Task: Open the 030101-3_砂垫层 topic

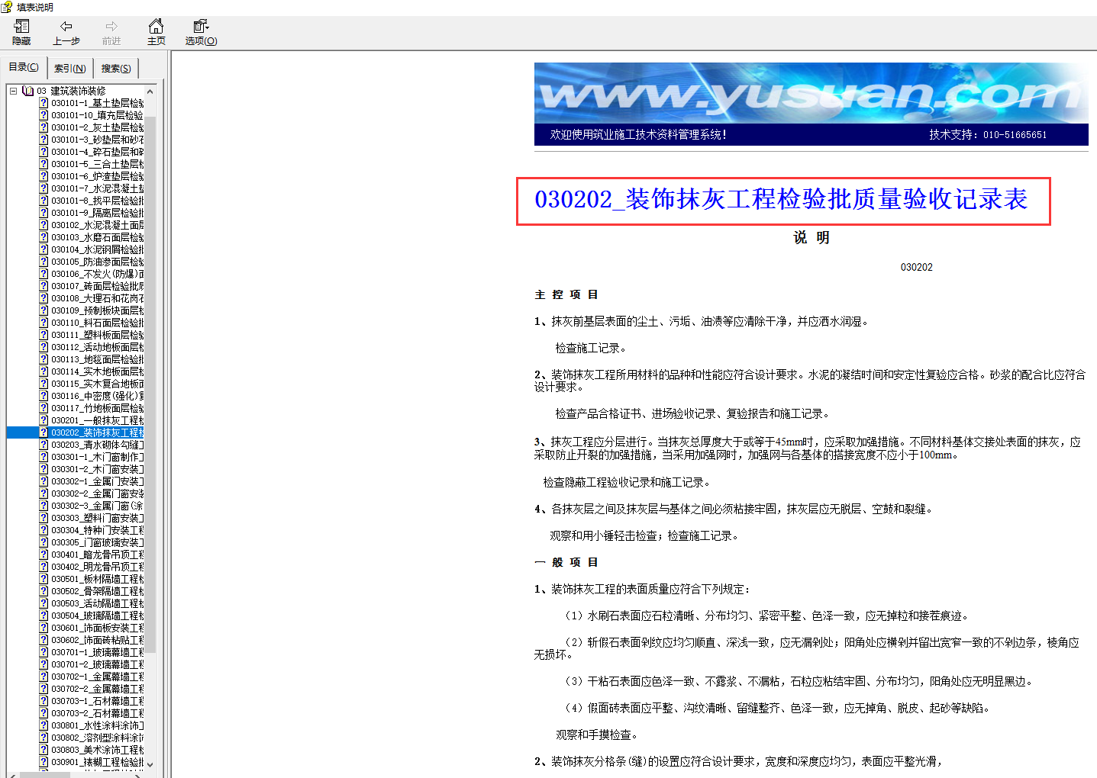Action: coord(97,140)
